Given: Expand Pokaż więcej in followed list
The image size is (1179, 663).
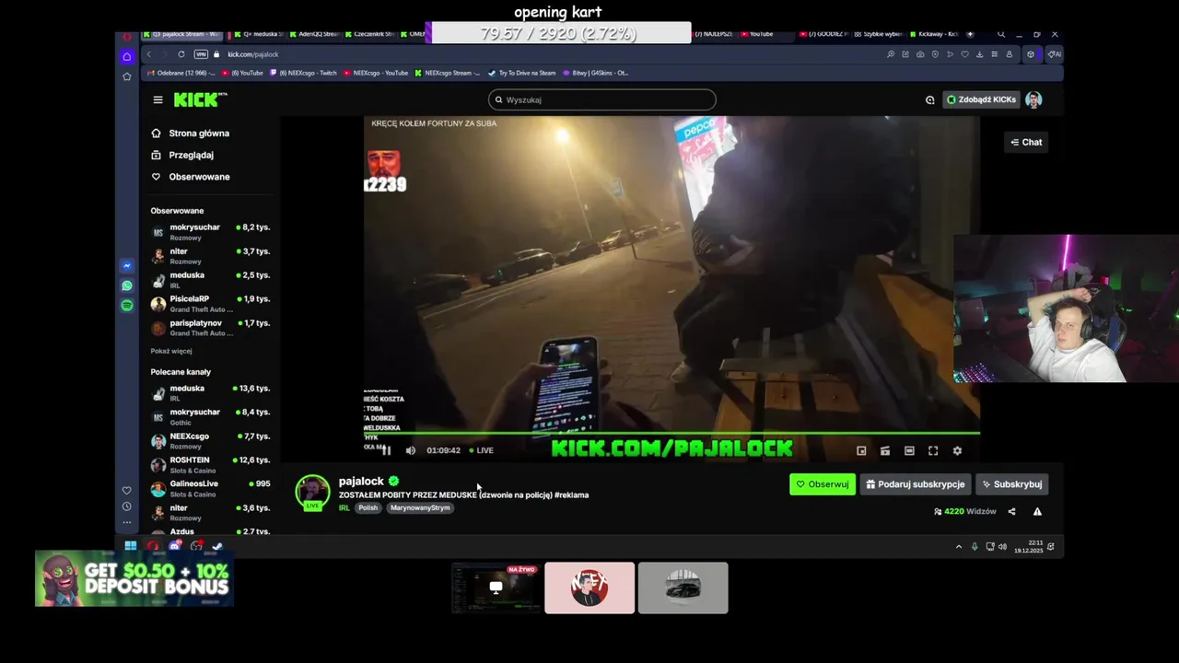Looking at the screenshot, I should 171,351.
